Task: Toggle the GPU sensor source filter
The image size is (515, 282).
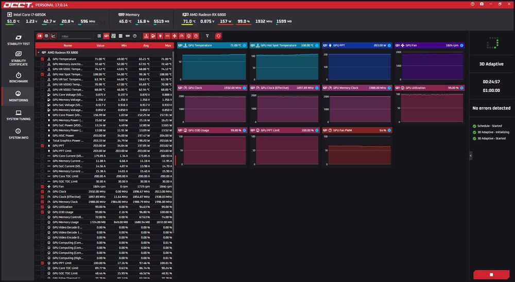Action: (106, 36)
